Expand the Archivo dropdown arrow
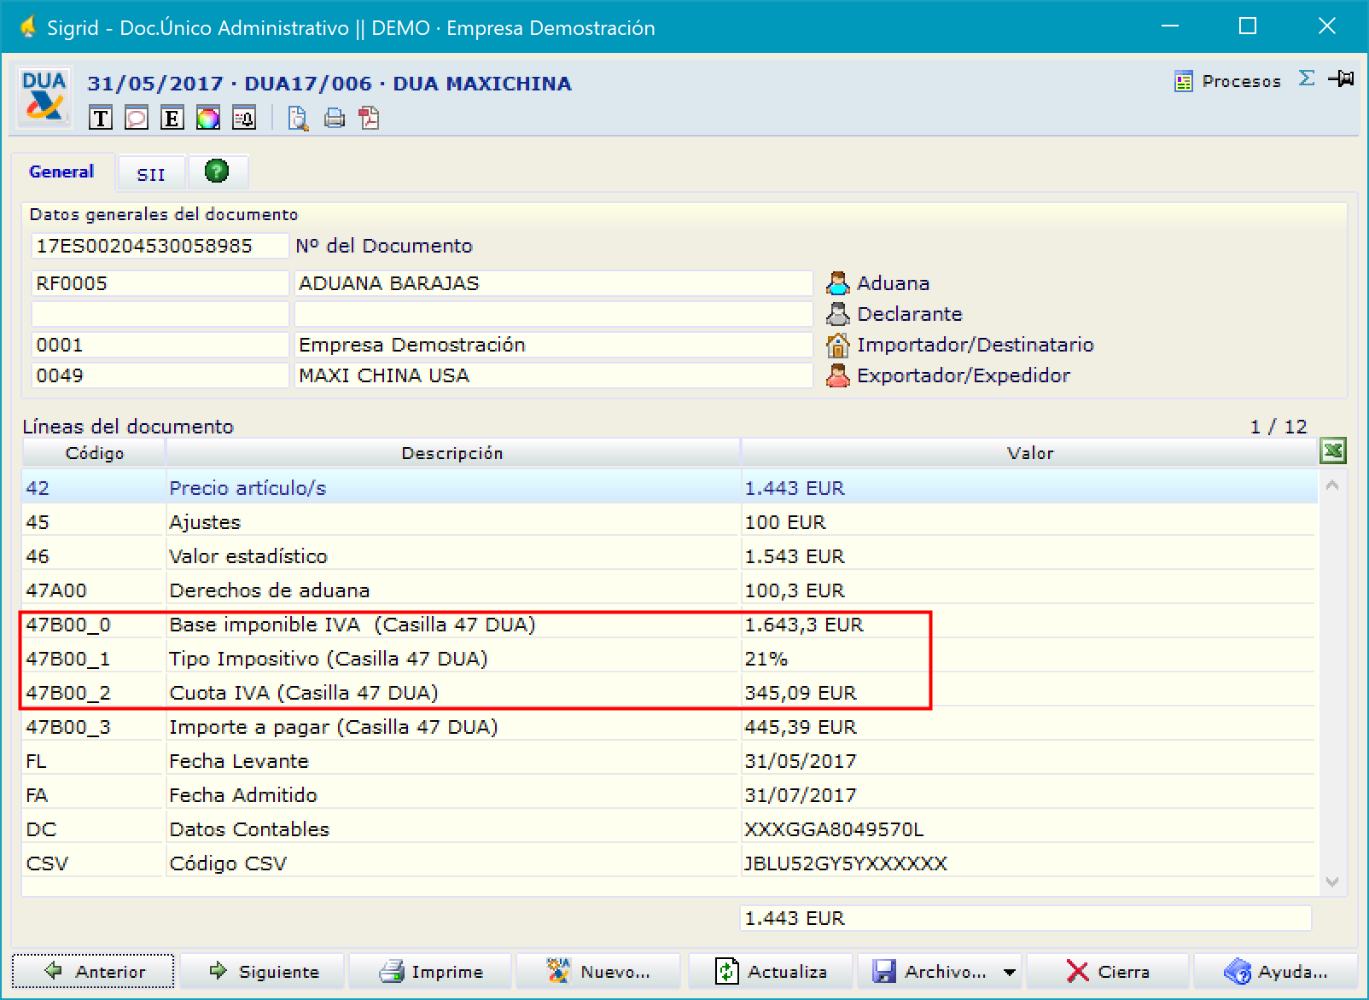1369x1000 pixels. coord(1010,972)
